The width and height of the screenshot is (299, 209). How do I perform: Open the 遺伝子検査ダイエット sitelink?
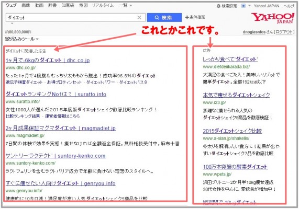click(x=24, y=83)
